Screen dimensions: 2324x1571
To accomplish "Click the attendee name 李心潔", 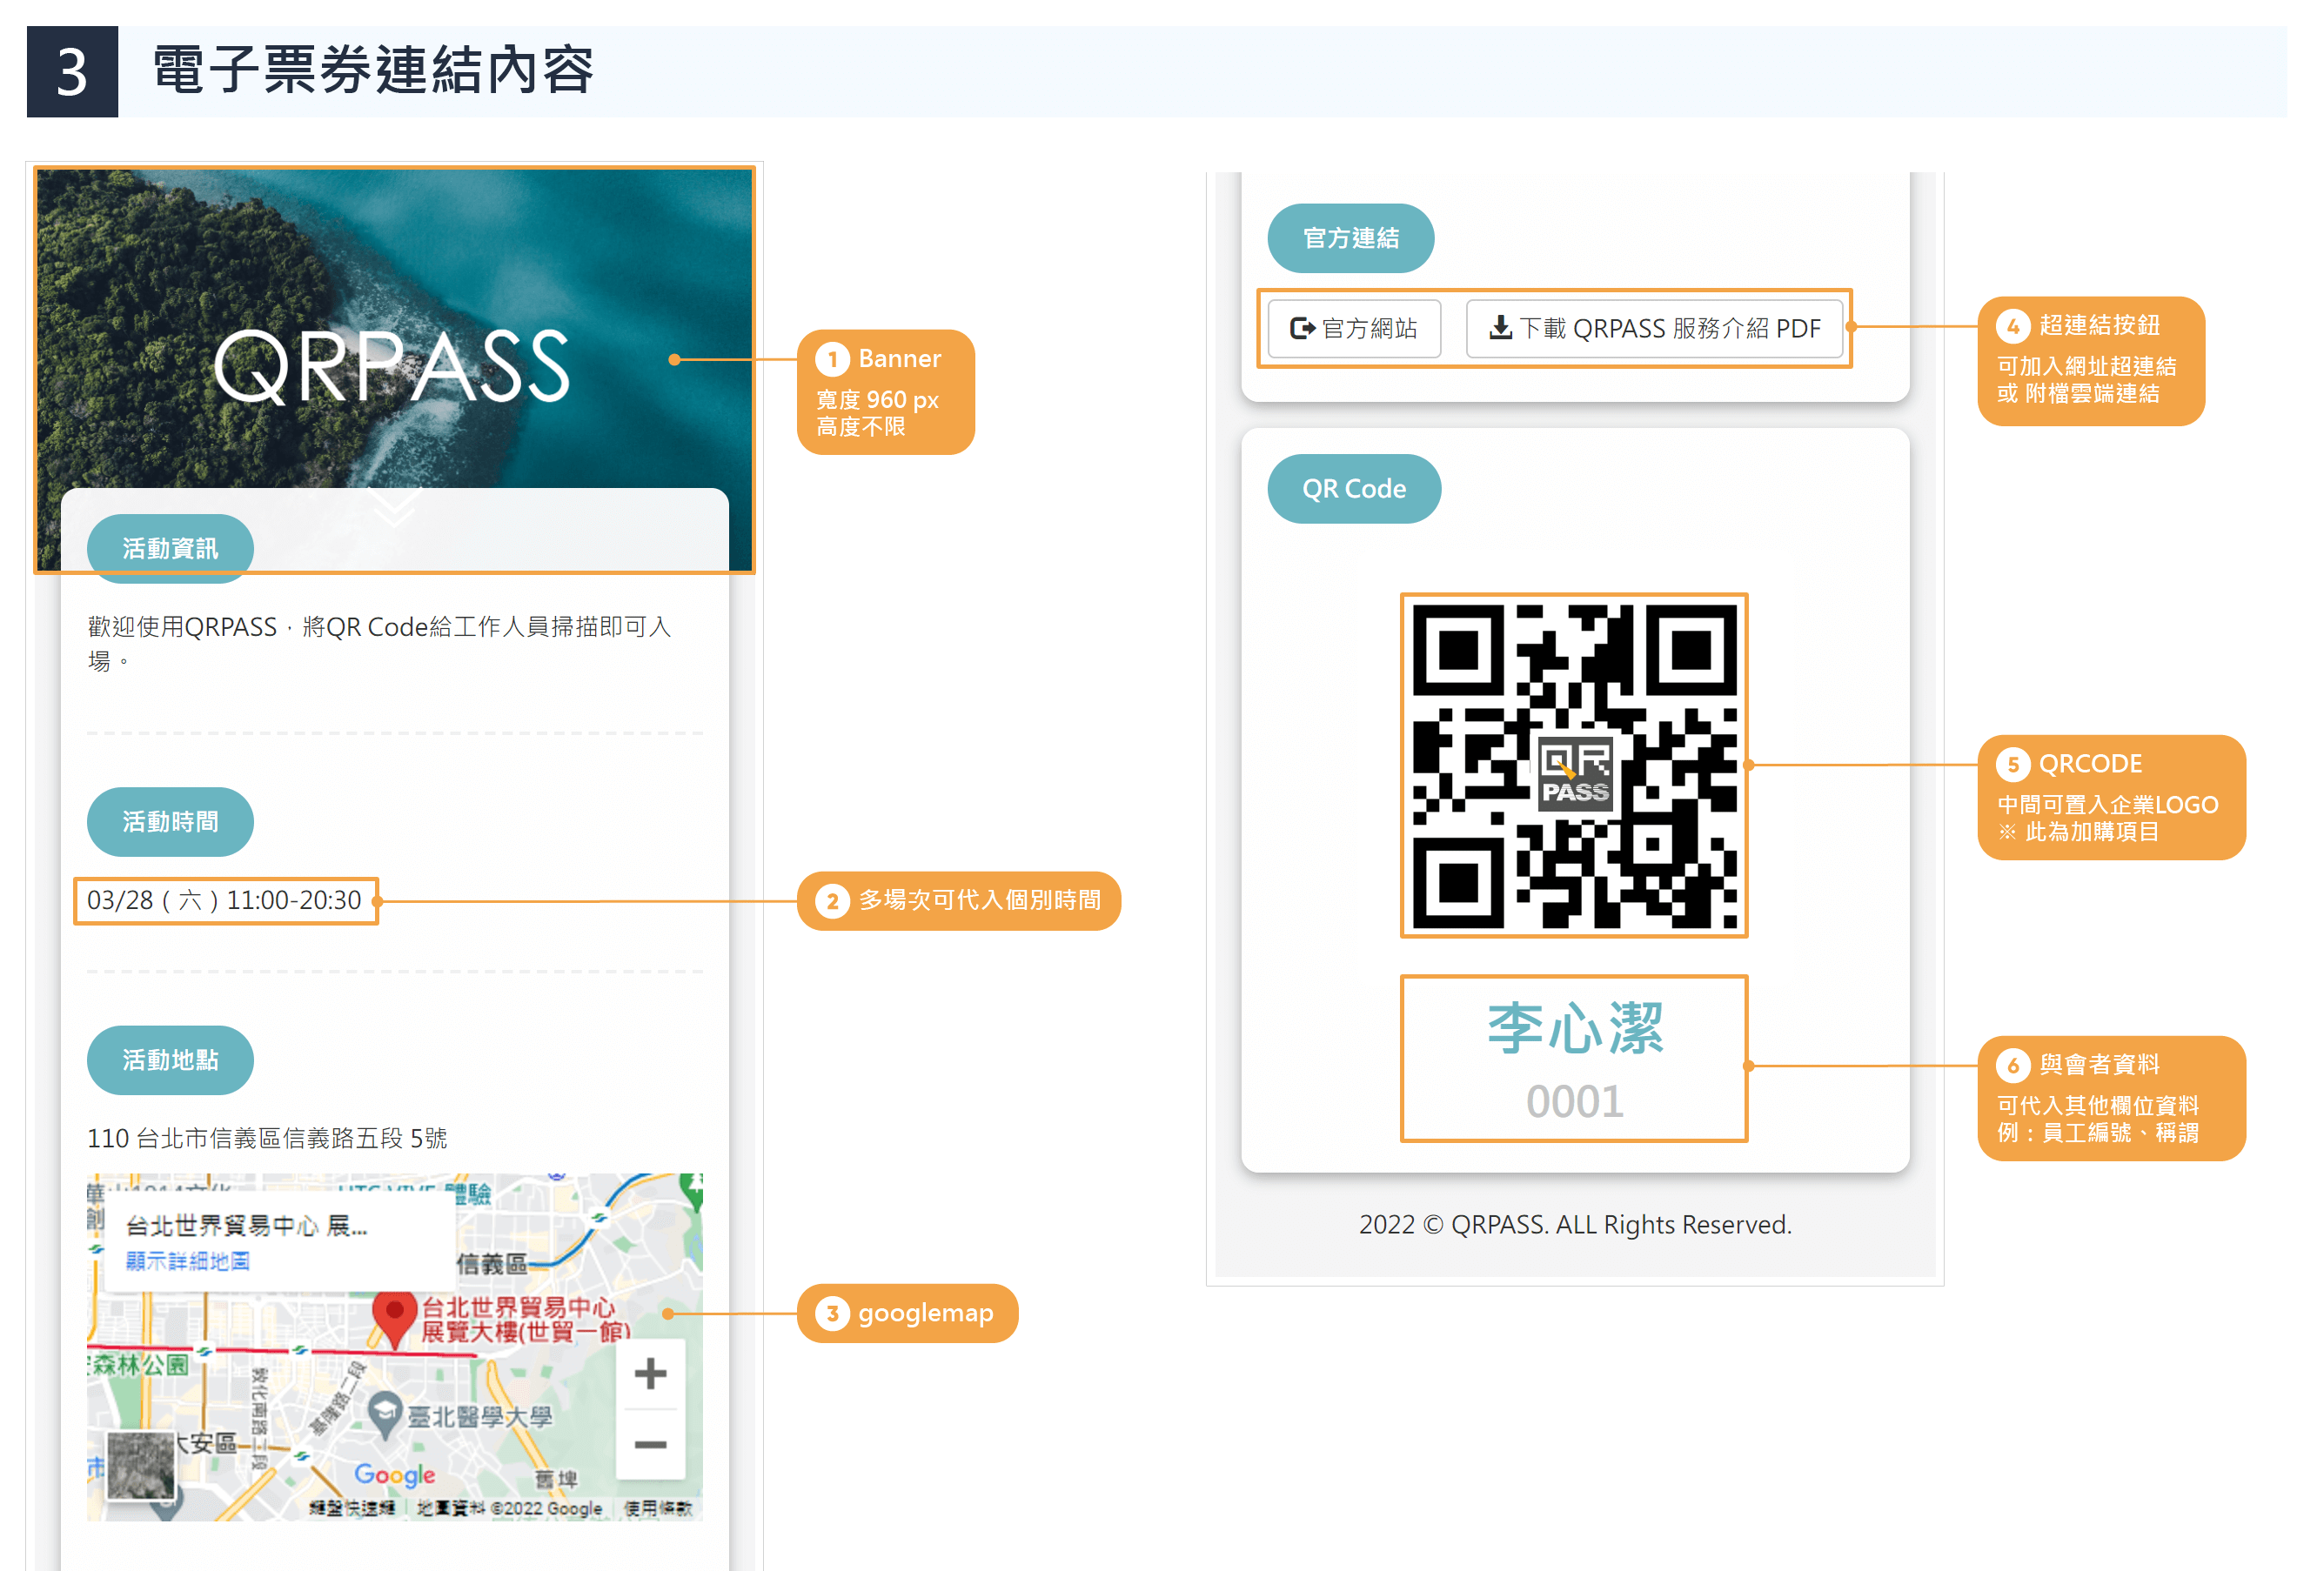I will point(1574,1028).
